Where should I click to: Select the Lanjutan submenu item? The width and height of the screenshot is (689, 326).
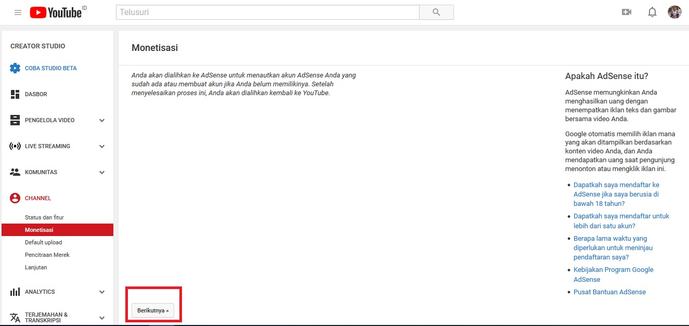point(36,267)
